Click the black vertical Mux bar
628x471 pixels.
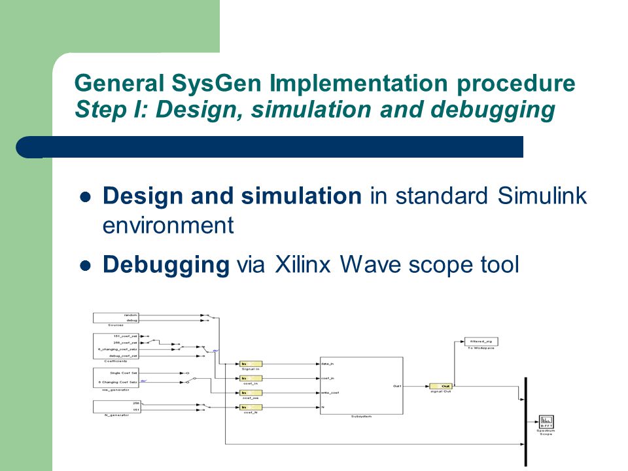tap(526, 422)
